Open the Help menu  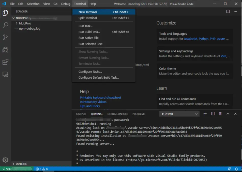point(93,4)
